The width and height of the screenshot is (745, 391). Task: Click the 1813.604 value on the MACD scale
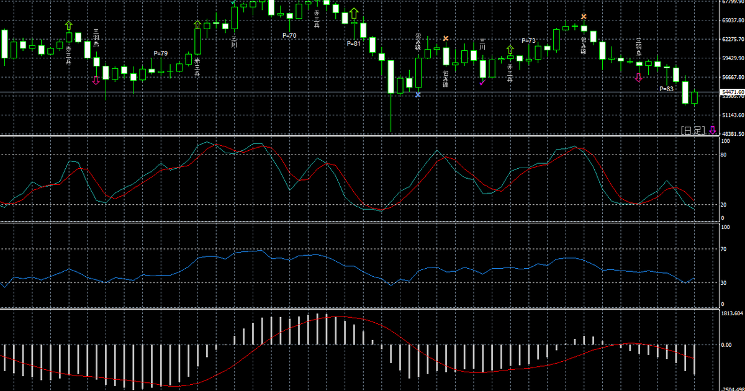(x=732, y=313)
